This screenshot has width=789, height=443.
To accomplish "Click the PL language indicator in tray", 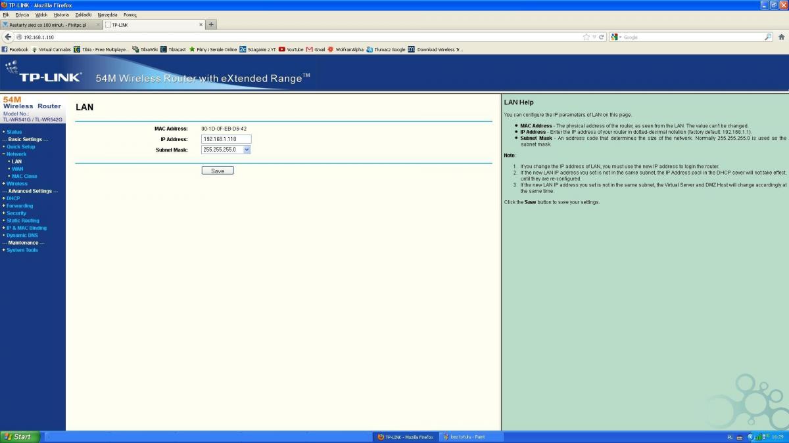I will coord(730,437).
